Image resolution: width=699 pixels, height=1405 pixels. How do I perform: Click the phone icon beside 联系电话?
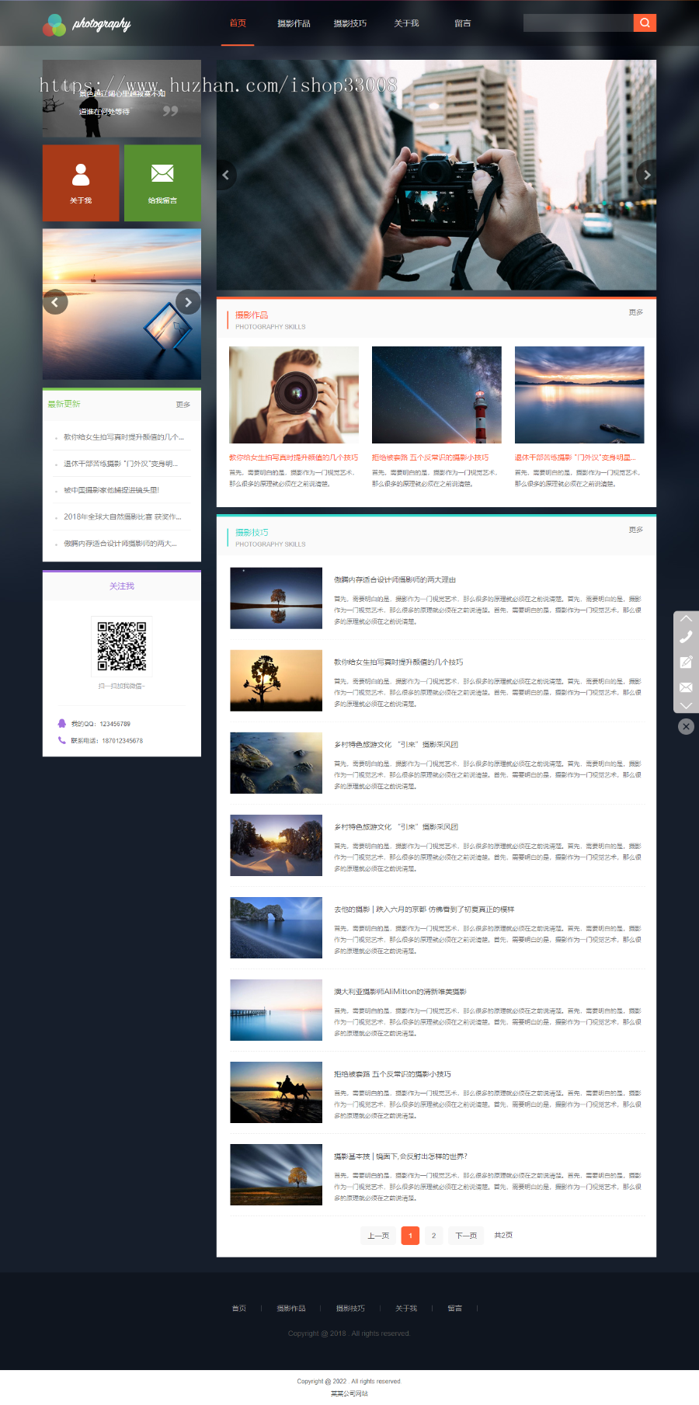(x=62, y=740)
